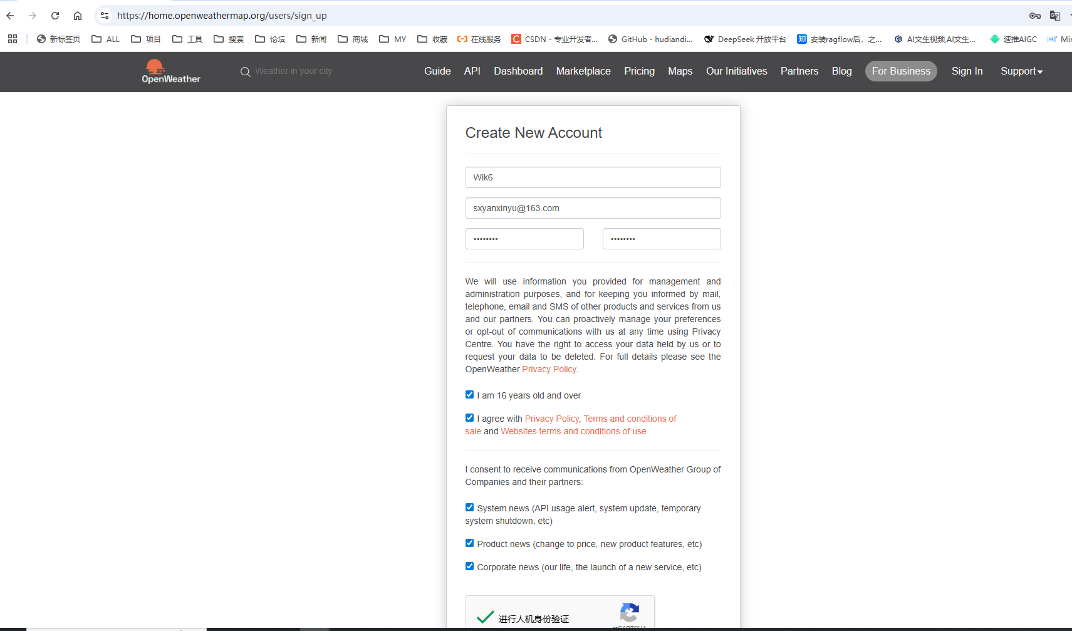
Task: Toggle the Corporate news checkbox
Action: click(x=469, y=566)
